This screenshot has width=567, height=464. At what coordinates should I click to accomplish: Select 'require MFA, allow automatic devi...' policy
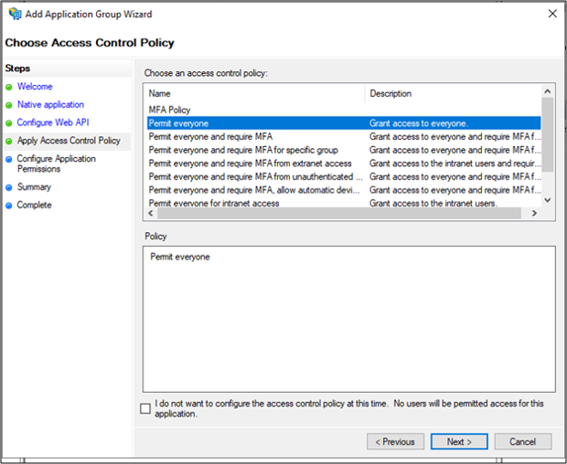pyautogui.click(x=344, y=190)
